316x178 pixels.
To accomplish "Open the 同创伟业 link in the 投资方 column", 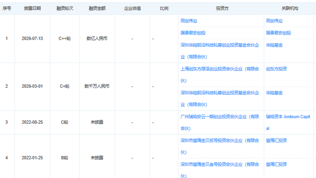I will click(x=189, y=21).
